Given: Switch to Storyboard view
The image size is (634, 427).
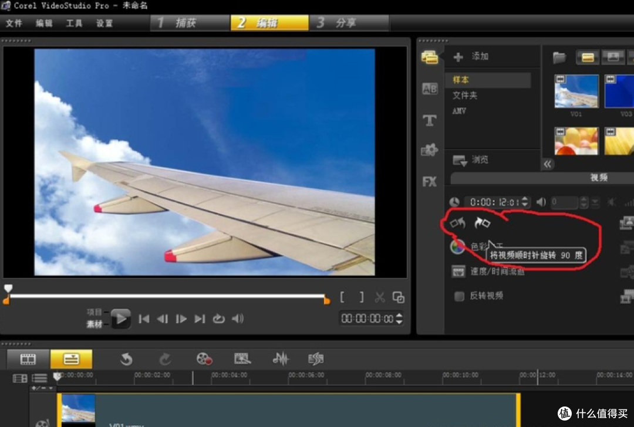Looking at the screenshot, I should point(28,359).
